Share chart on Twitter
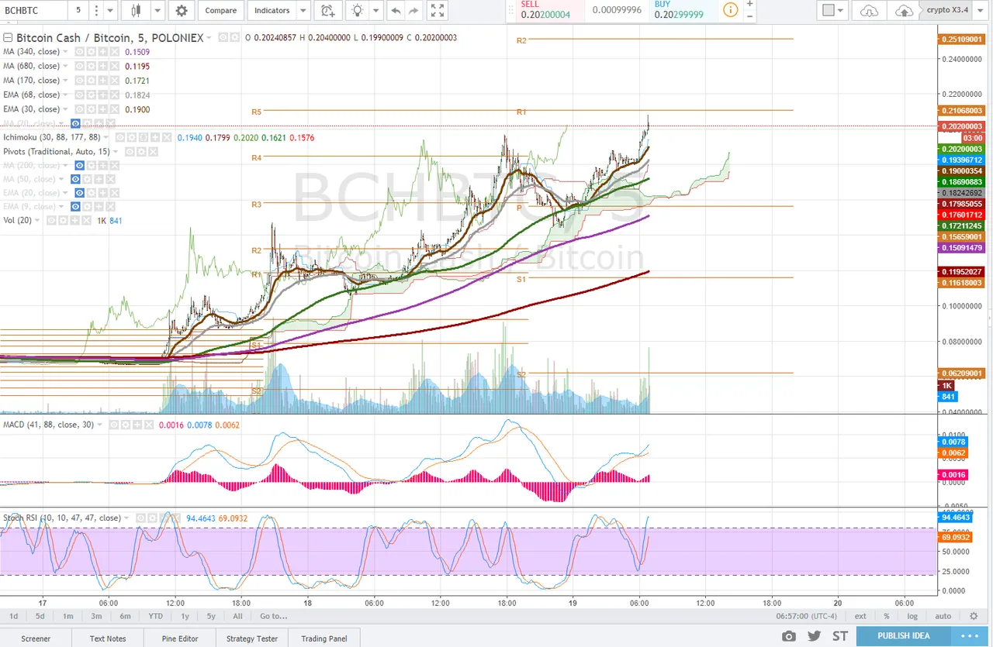The image size is (993, 647). pyautogui.click(x=814, y=636)
